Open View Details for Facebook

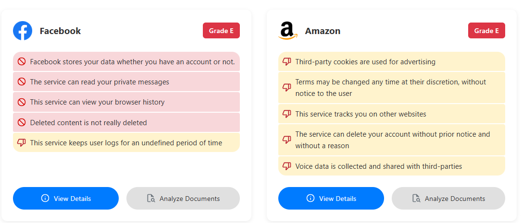66,199
